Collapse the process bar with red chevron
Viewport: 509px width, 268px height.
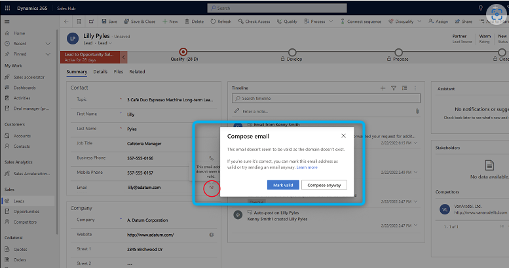(124, 58)
